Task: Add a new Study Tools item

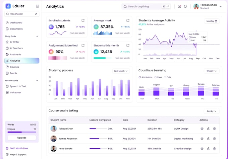Action: click(37, 36)
